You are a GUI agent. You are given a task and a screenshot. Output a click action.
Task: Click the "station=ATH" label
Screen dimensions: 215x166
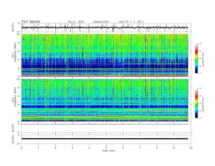coord(101,22)
